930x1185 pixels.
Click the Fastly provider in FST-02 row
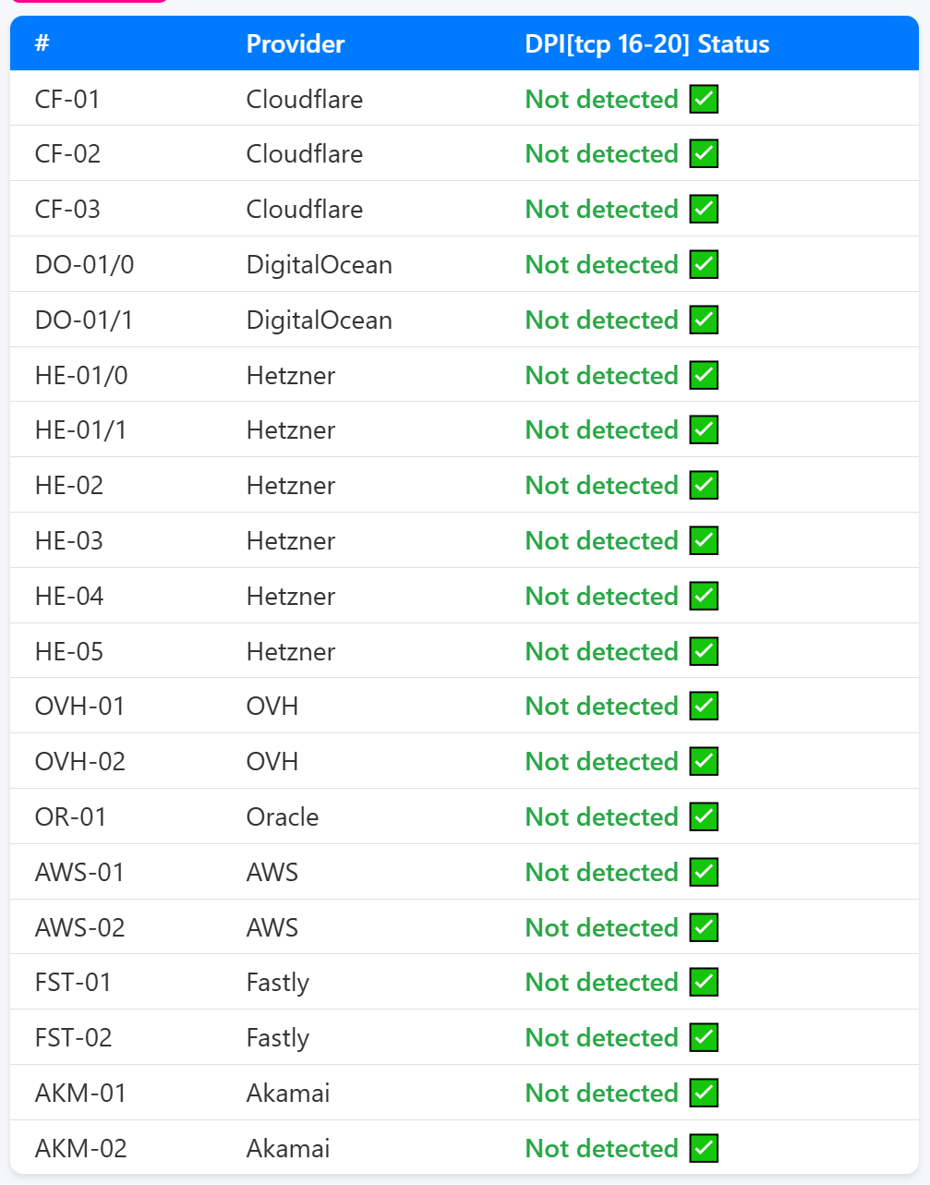point(277,1038)
